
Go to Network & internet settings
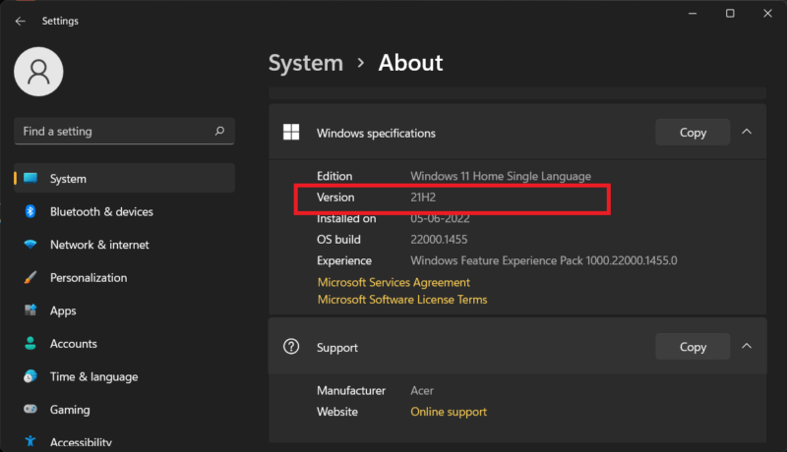[x=125, y=245]
